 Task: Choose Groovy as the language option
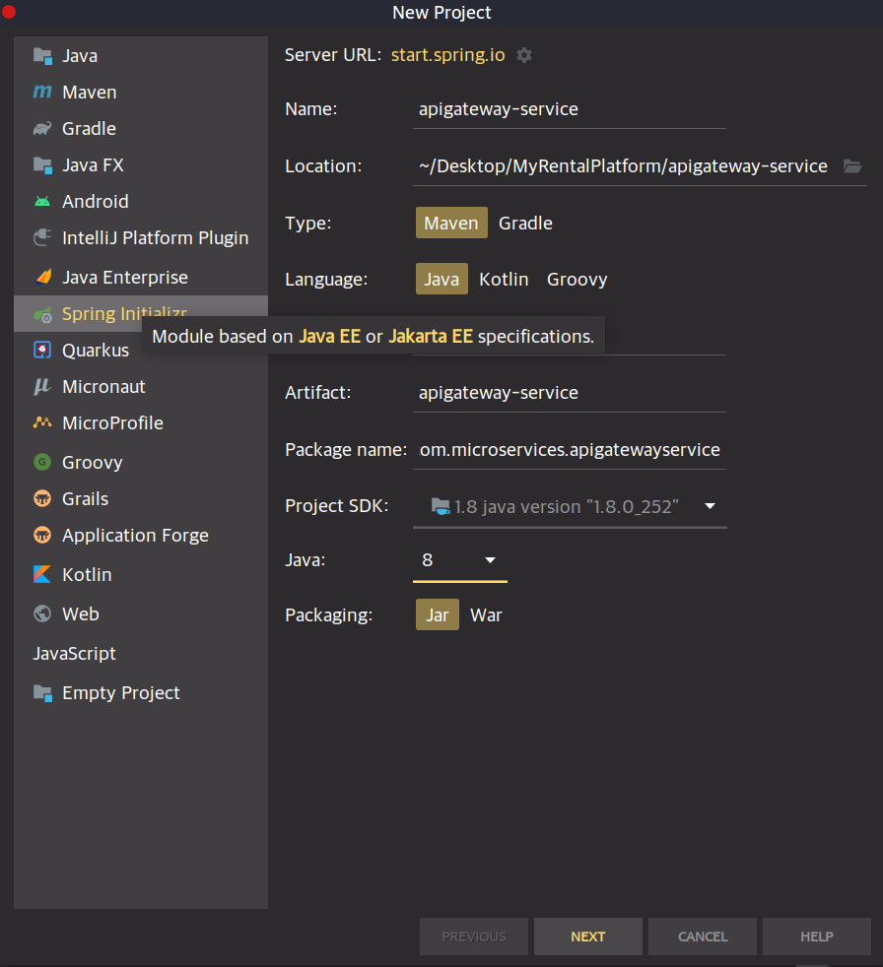click(x=577, y=279)
